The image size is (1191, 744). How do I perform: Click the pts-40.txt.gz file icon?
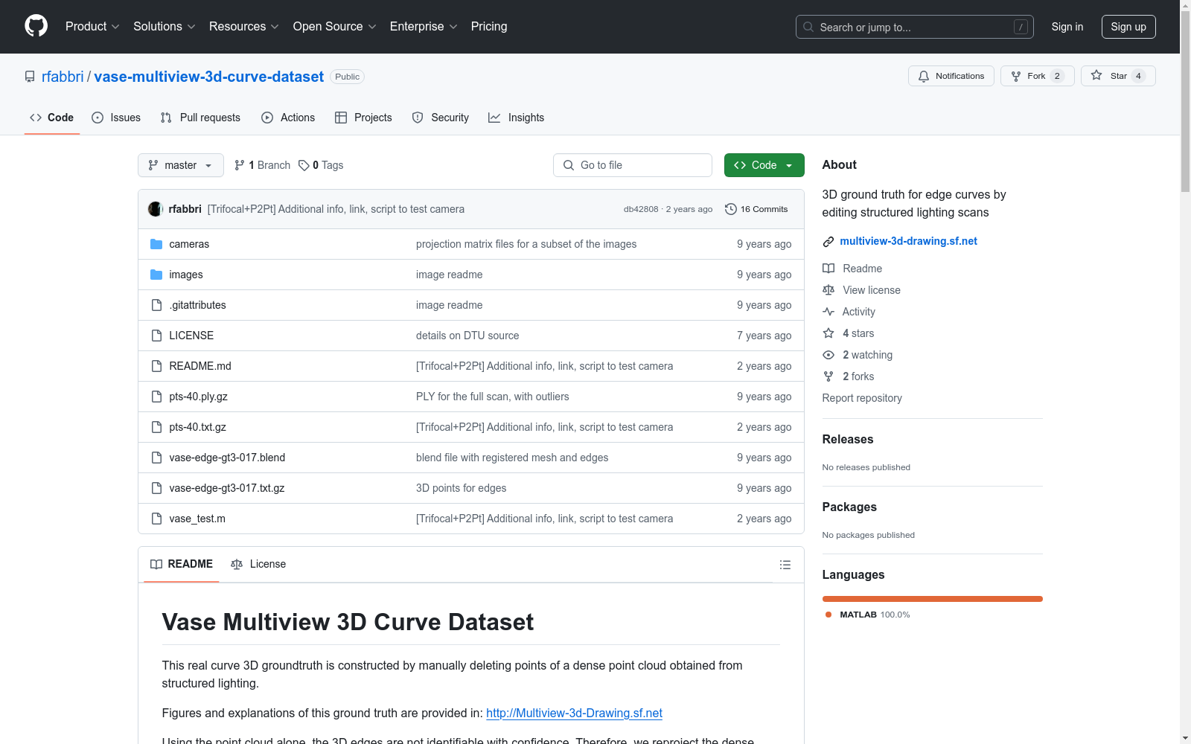(x=156, y=427)
